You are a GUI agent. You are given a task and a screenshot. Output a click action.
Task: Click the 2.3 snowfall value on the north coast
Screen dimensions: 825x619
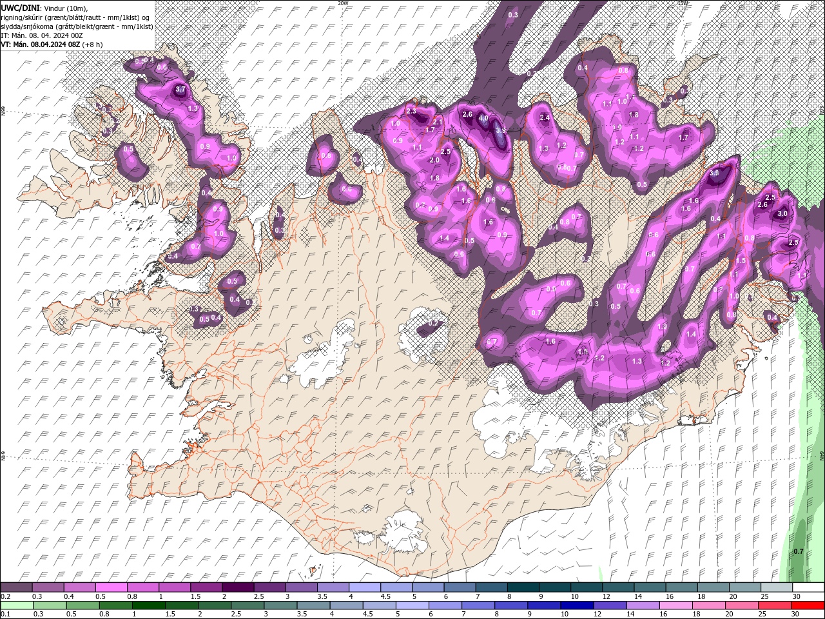coord(412,112)
